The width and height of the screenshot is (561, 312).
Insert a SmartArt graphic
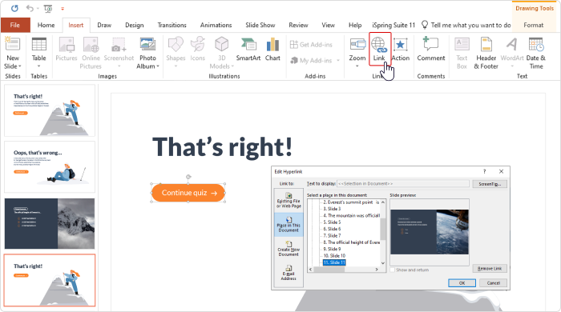248,50
